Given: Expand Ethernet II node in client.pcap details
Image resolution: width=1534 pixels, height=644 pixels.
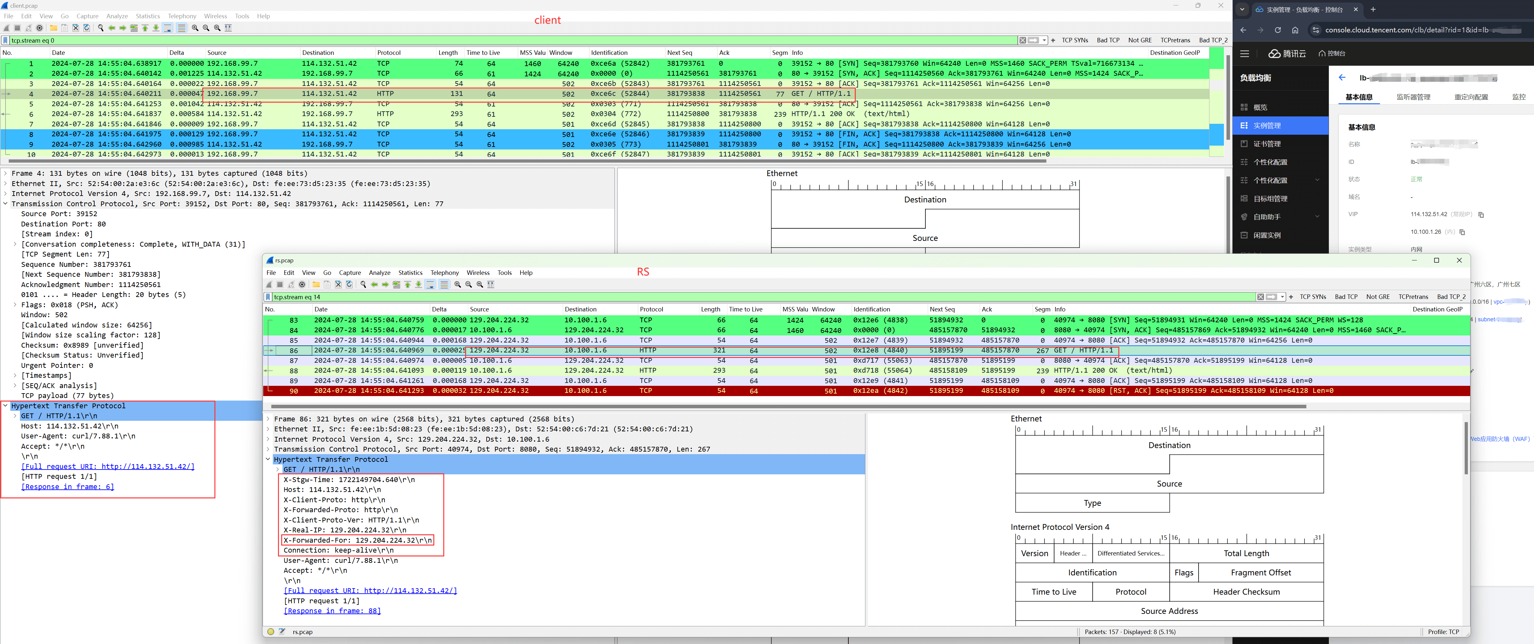Looking at the screenshot, I should point(5,184).
